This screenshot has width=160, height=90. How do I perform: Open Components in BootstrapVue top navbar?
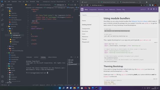(x=93, y=9)
